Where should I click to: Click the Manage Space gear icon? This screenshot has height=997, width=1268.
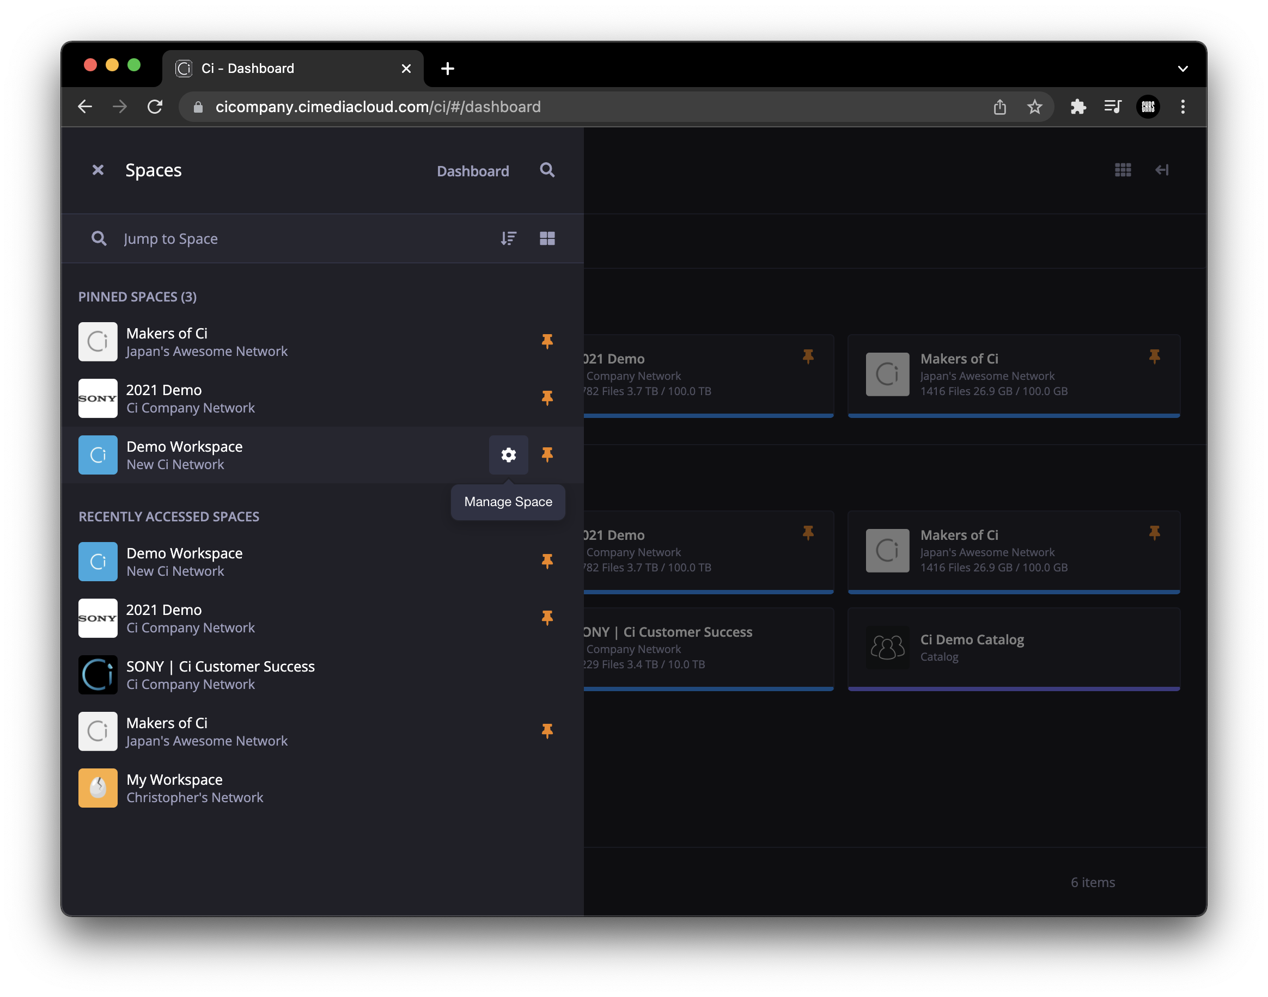click(508, 454)
